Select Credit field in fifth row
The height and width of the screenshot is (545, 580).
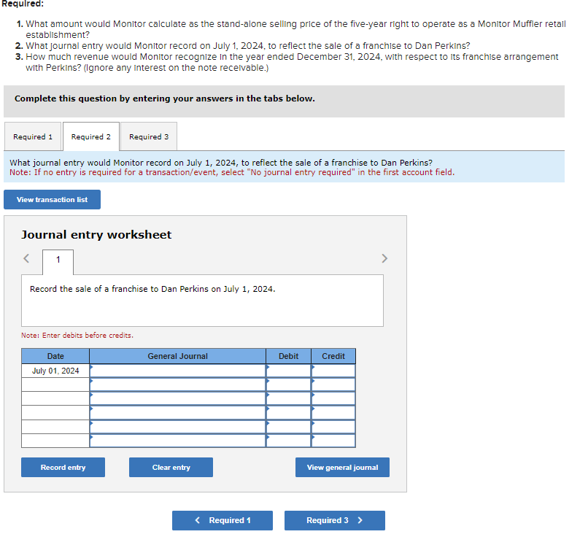(333, 427)
